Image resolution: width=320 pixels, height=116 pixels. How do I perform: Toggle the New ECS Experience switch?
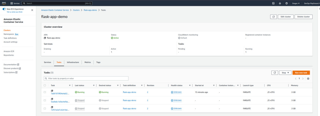(4, 9)
